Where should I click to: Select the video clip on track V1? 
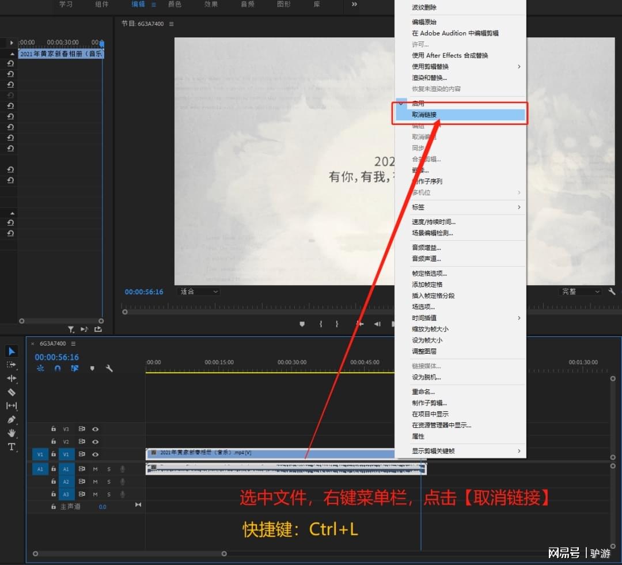click(271, 454)
